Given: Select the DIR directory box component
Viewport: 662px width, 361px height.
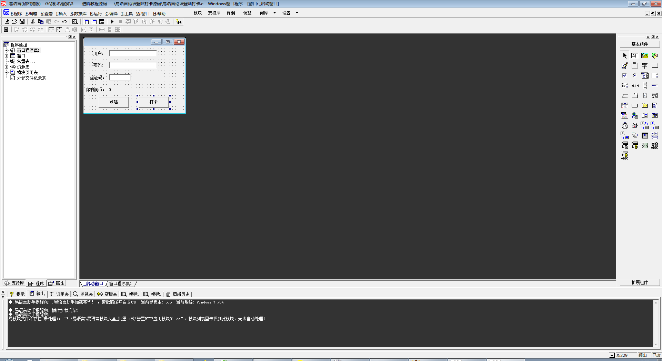Looking at the screenshot, I should (645, 105).
